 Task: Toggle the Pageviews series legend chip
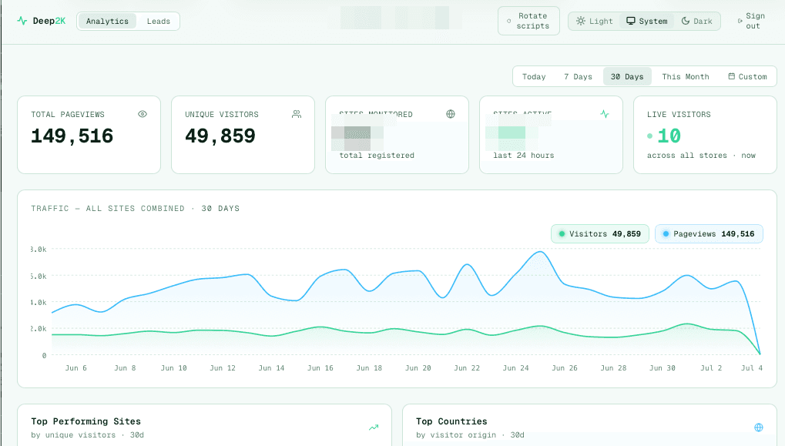click(x=709, y=233)
